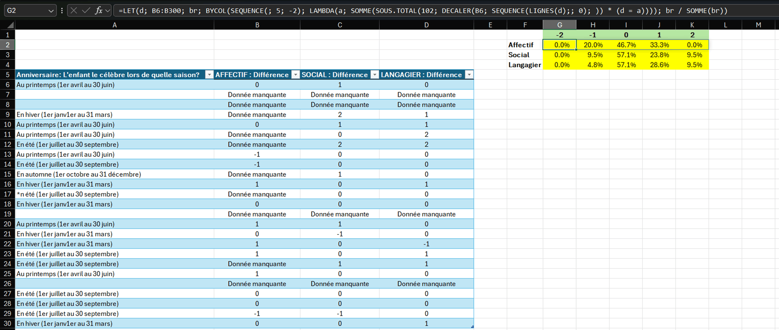Select column A header
Viewport: 779px width, 330px height.
tap(114, 25)
